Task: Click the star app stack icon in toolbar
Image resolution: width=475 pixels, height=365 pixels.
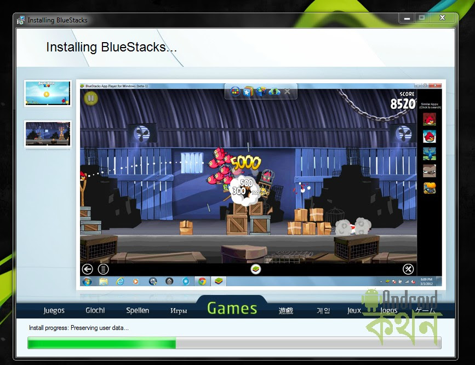Action: point(248,91)
